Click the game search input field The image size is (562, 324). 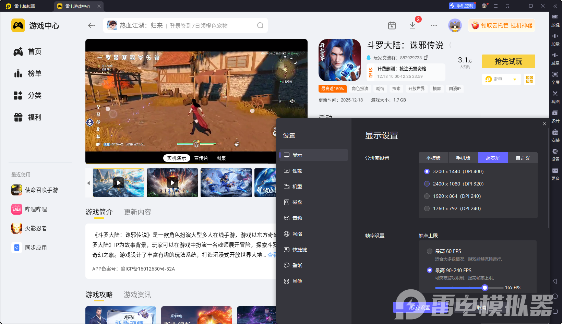pos(185,25)
